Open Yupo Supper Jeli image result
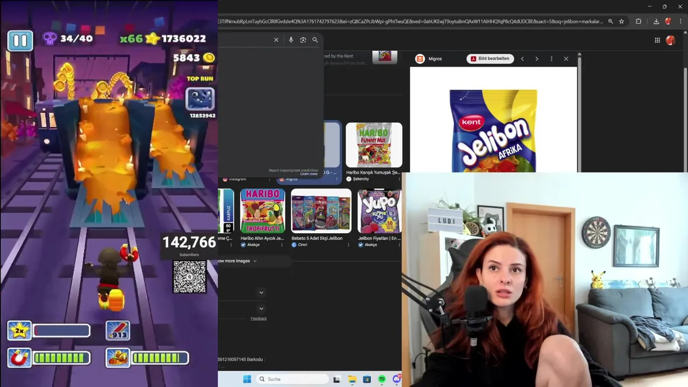Screen dimensions: 688x387 click(x=379, y=211)
